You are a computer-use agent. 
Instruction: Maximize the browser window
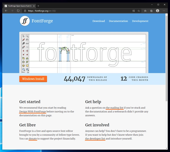click(x=158, y=5)
